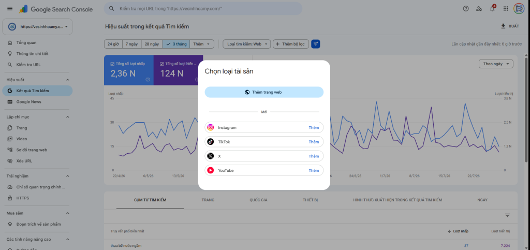Toggle the Tổng số lượt hiển thị checkbox
Viewport: 530px width, 250px height.
click(x=162, y=64)
